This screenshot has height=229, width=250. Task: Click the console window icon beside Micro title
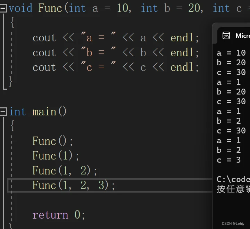click(x=226, y=36)
